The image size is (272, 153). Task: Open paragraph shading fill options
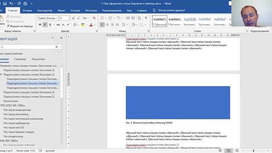133,25
